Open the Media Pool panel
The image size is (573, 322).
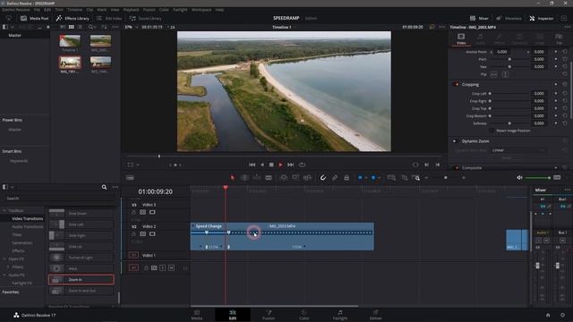click(x=34, y=18)
